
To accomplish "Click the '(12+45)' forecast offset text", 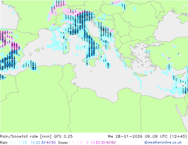I will [178, 136].
